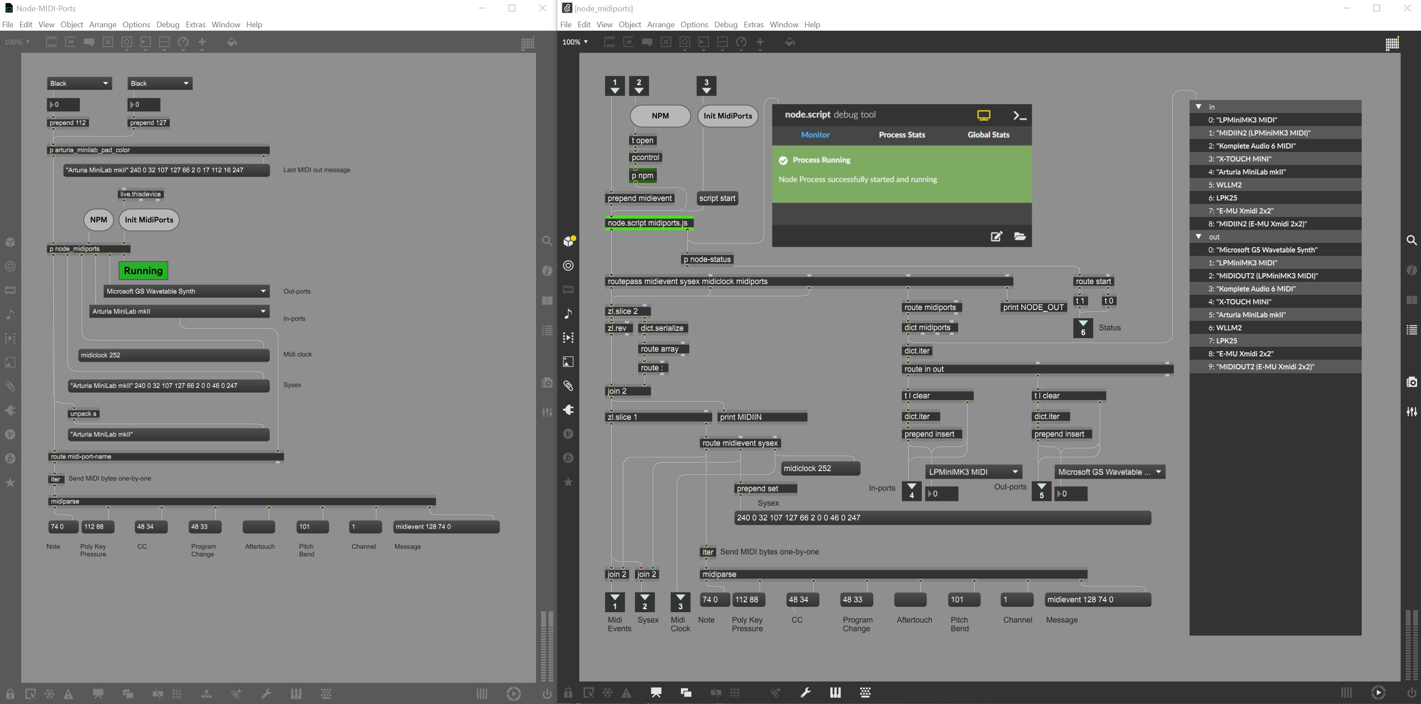Click the 'script start' message box
This screenshot has width=1421, height=704.
[x=717, y=199]
